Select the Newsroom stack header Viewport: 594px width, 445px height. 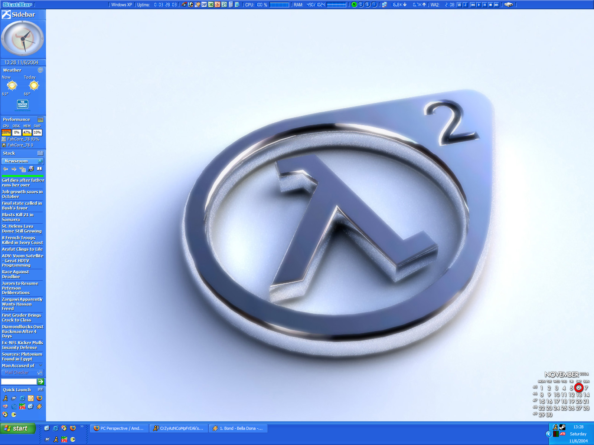point(23,161)
